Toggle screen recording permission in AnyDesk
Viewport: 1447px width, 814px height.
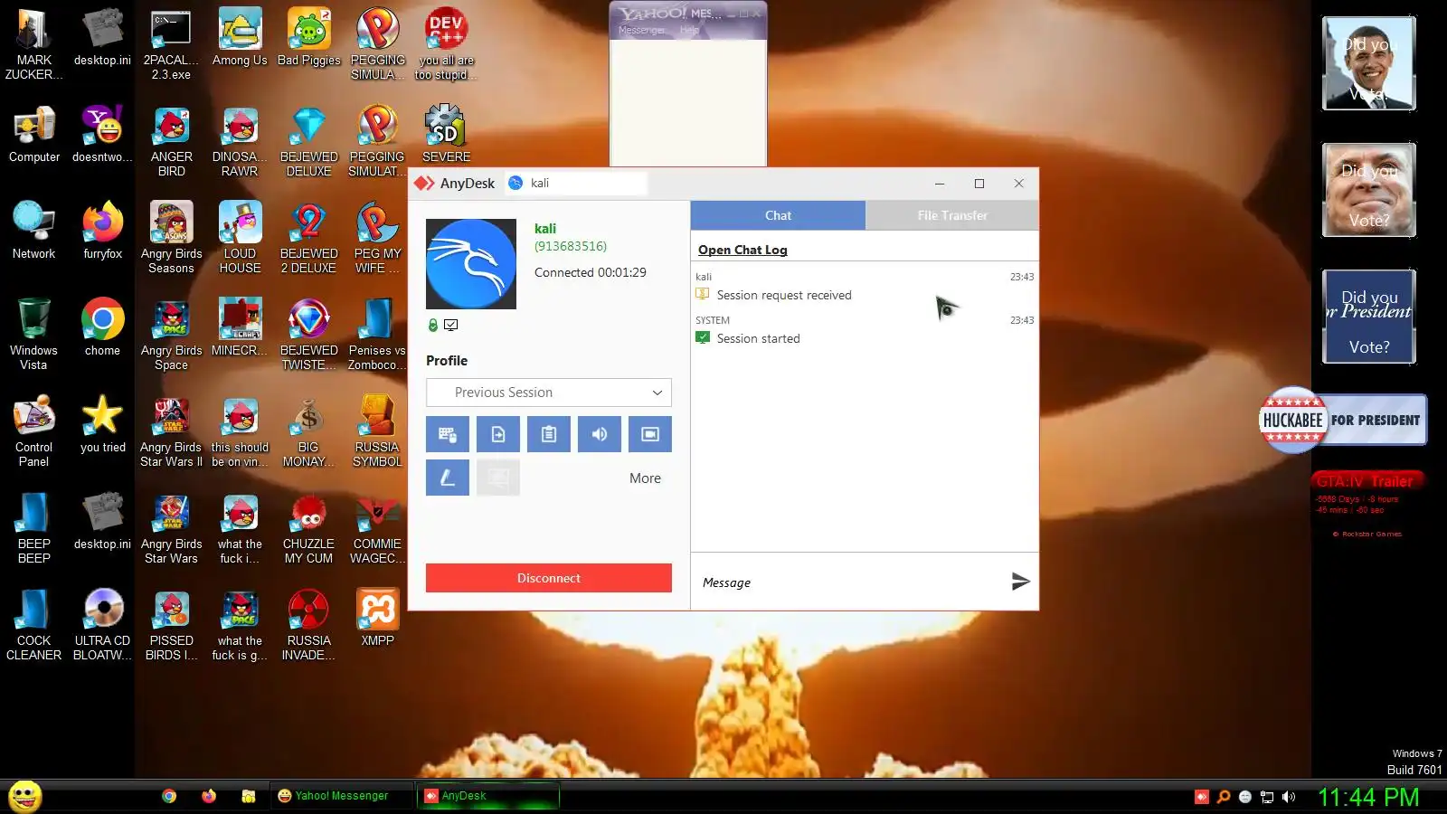[650, 434]
